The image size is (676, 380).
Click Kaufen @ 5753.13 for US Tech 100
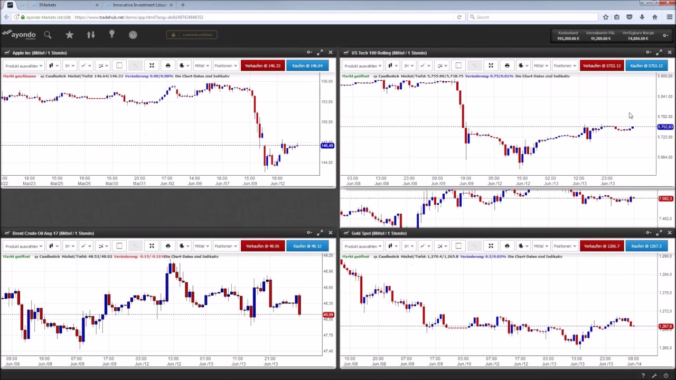[646, 65]
